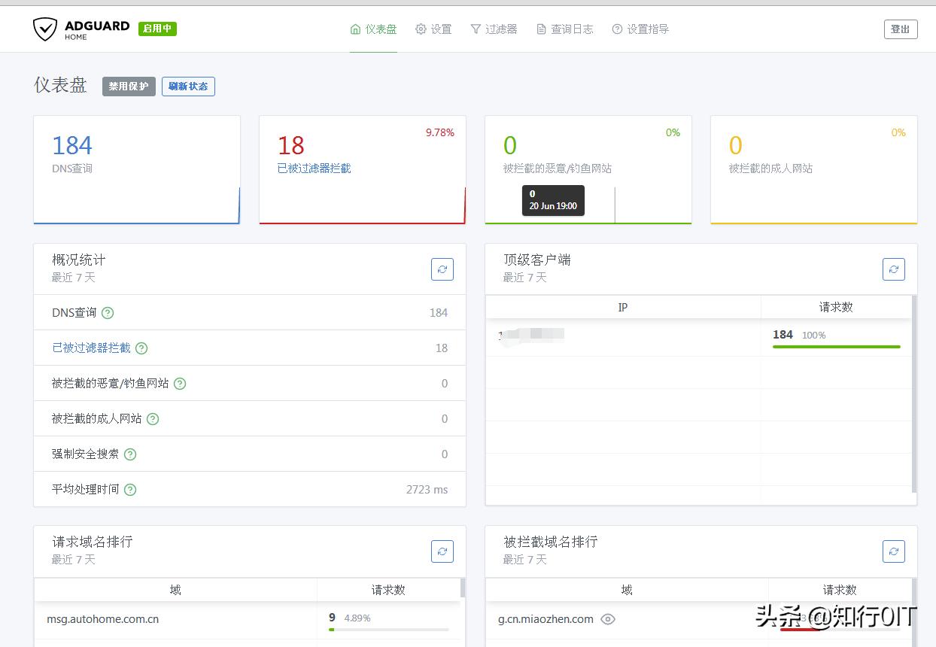
Task: Open 已被过滤器拦截 link in the red card
Action: point(315,169)
